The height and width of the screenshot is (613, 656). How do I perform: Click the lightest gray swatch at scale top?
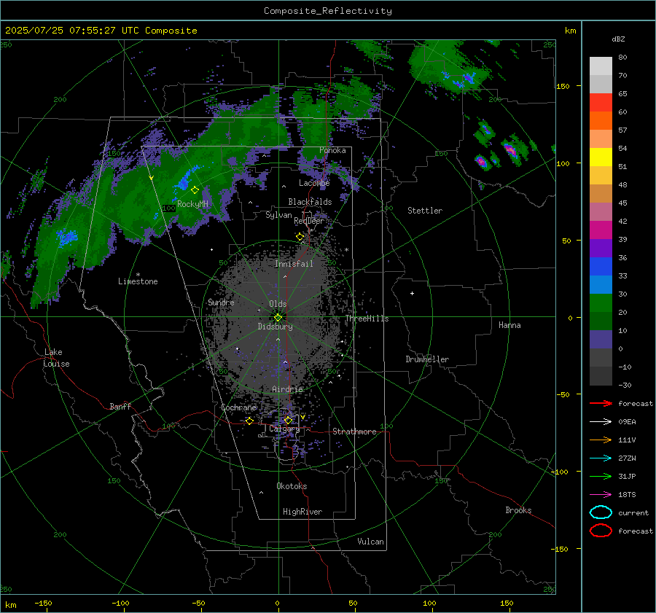(601, 66)
